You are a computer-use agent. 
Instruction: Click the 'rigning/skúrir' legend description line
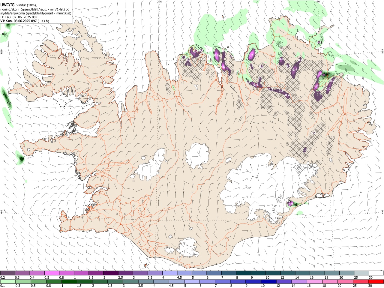(x=35, y=9)
